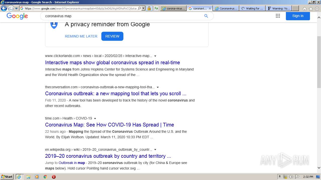Click Internet Explorer taskbar icon
This screenshot has height=180, width=321.
click(19, 177)
